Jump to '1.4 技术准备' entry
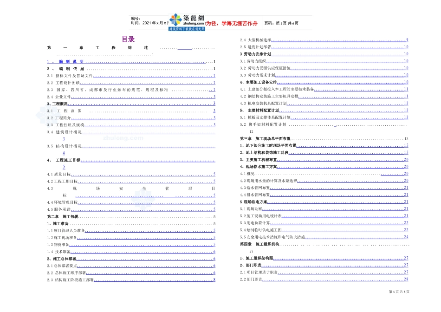The height and width of the screenshot is (312, 441). tap(131, 252)
